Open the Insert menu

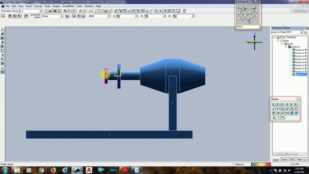(29, 6)
